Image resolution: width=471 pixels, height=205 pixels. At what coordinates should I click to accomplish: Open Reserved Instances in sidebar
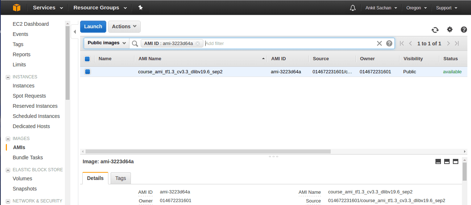[35, 106]
